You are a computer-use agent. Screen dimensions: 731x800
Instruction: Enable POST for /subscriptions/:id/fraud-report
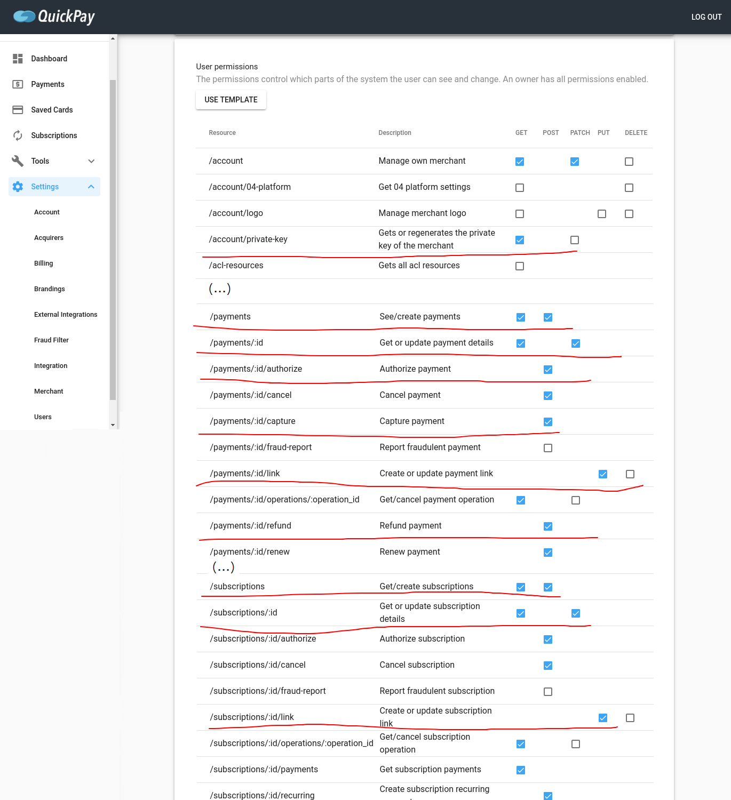click(548, 692)
